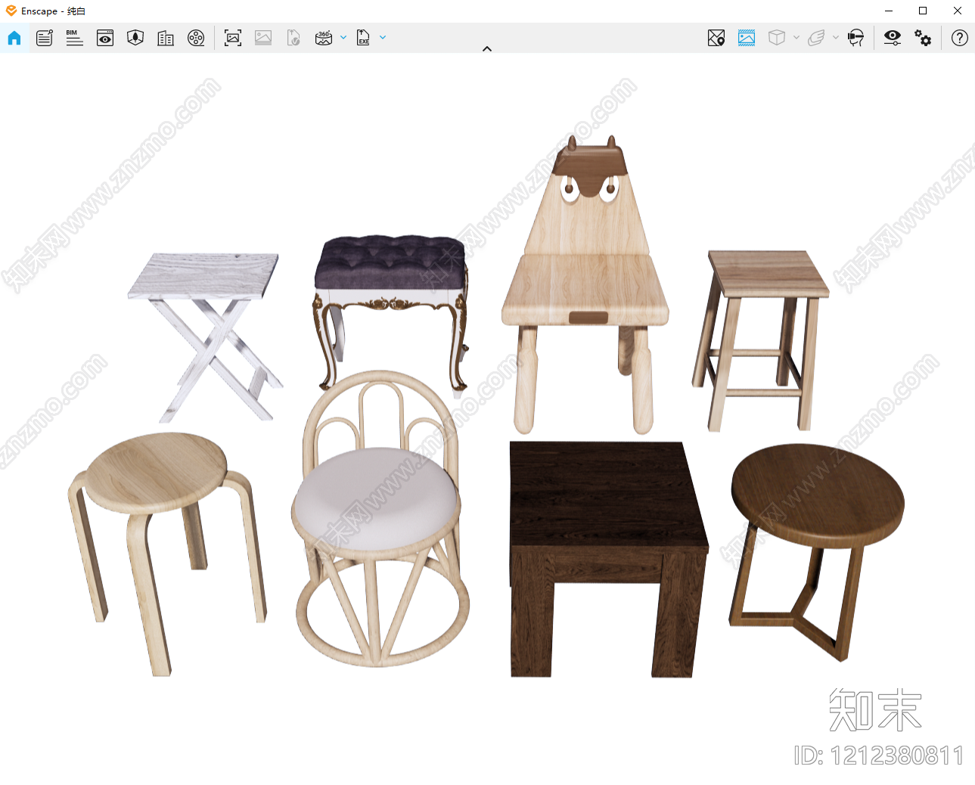
Task: Expand the panorama export dropdown arrow
Action: (343, 37)
